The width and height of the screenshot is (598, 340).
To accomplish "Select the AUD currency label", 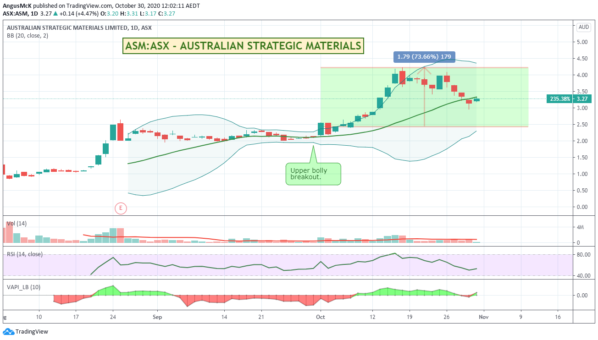I will click(x=584, y=27).
